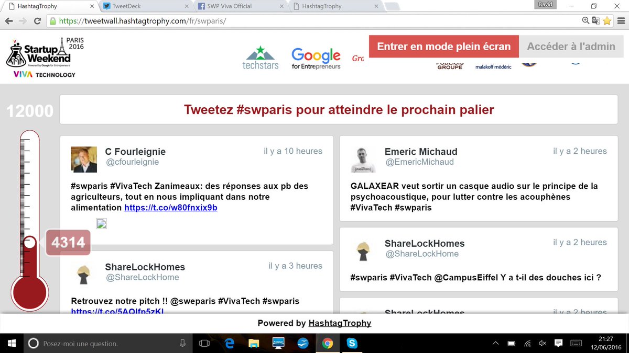Click the Startup Weekend Paris 2016 logo
This screenshot has height=353, width=629.
pos(45,58)
